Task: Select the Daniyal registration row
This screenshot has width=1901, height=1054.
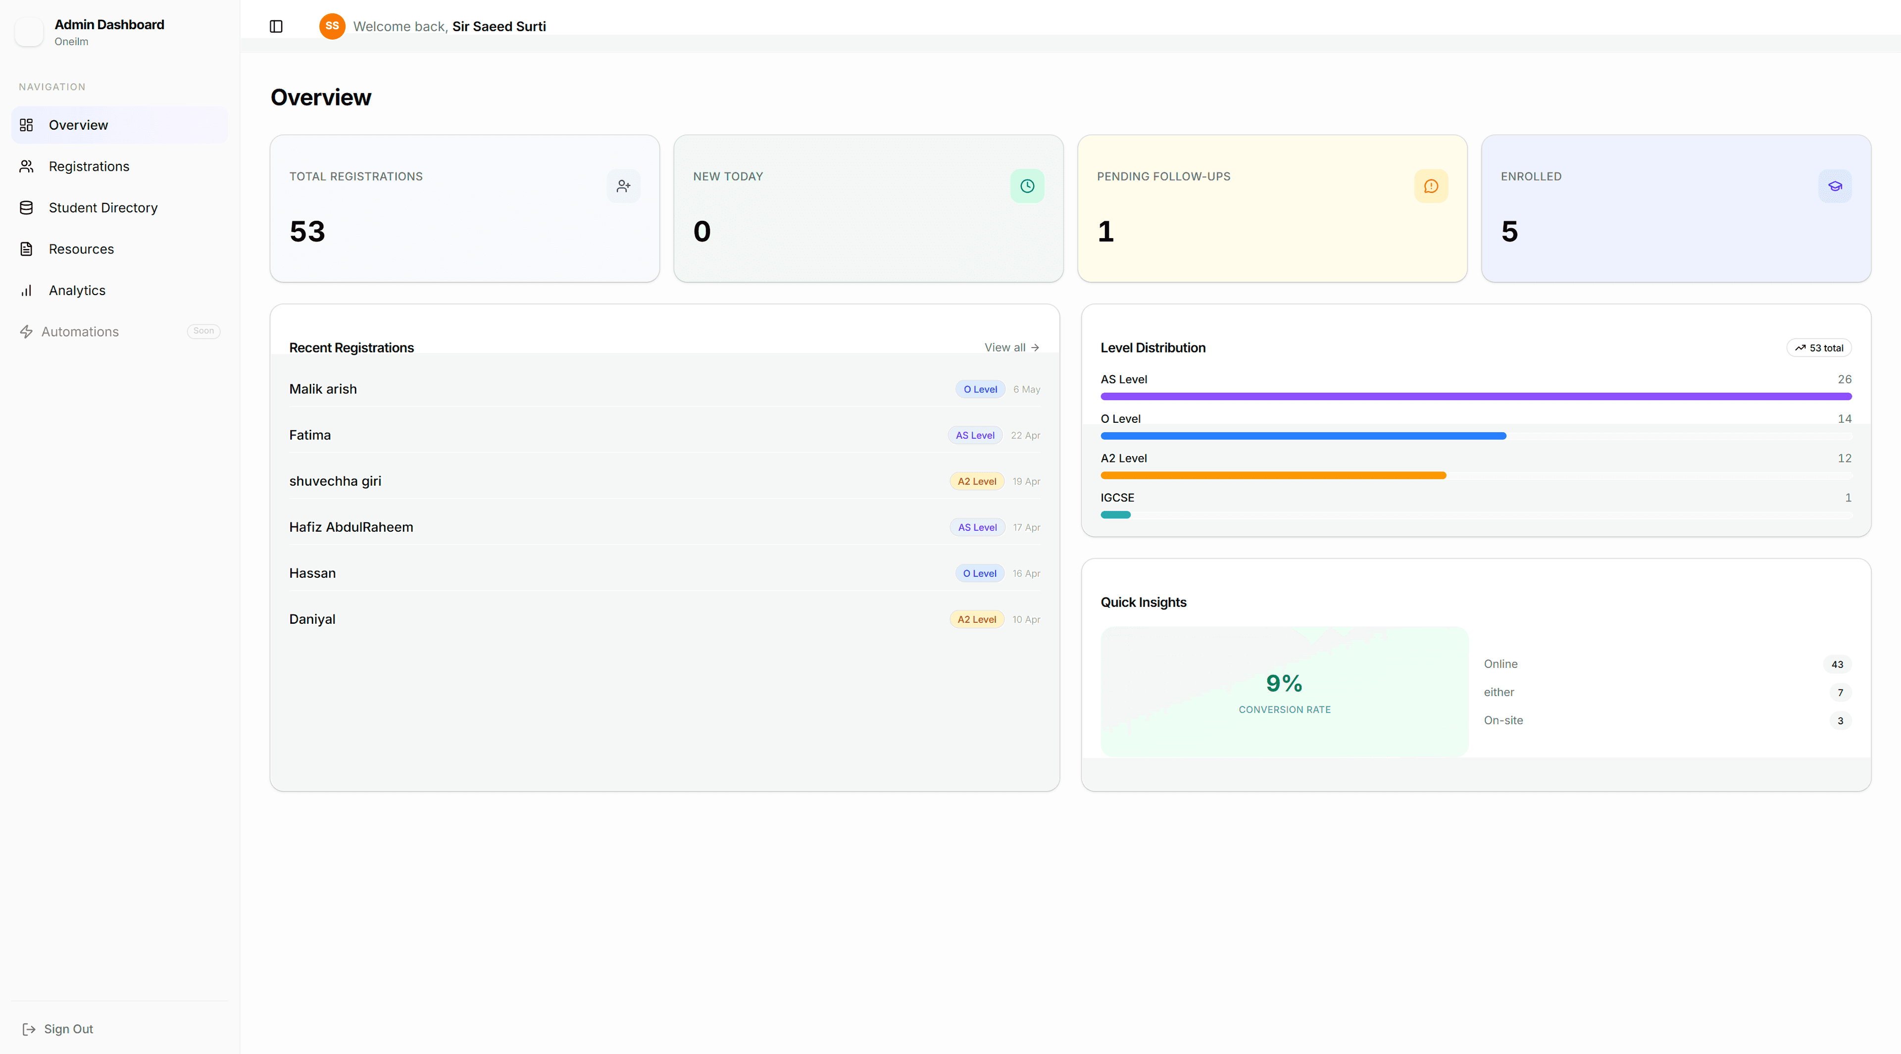Action: [x=664, y=619]
